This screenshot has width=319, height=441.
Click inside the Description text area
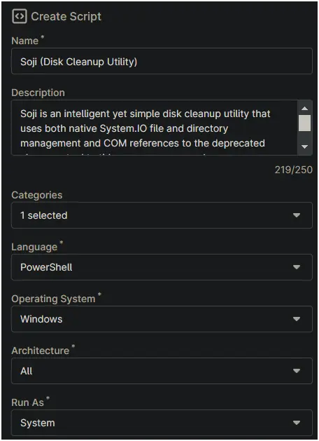(x=154, y=128)
